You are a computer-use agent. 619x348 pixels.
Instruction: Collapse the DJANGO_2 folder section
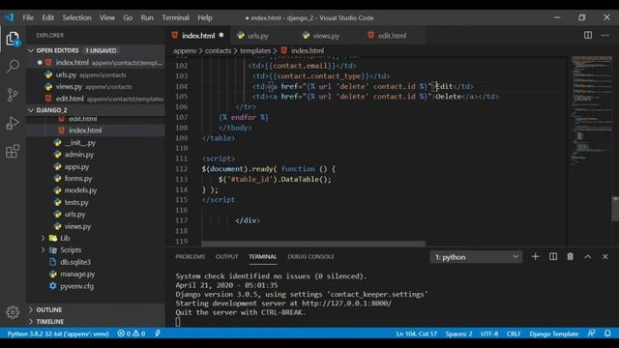96,110
